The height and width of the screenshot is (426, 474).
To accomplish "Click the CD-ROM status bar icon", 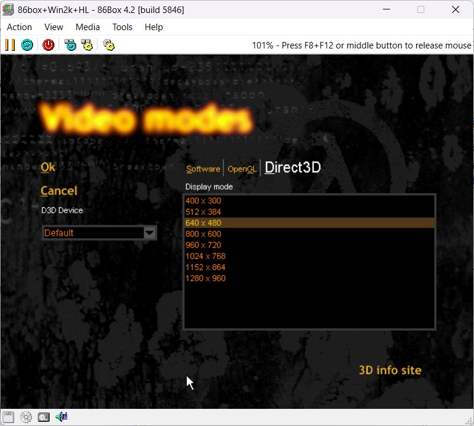I will 26,417.
